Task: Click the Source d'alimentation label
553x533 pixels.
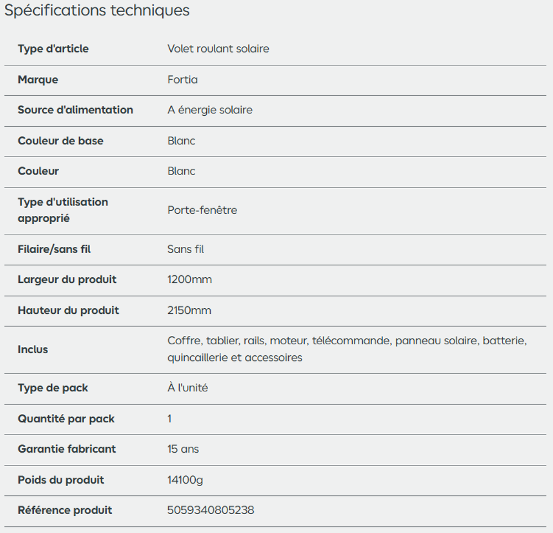Action: [75, 110]
